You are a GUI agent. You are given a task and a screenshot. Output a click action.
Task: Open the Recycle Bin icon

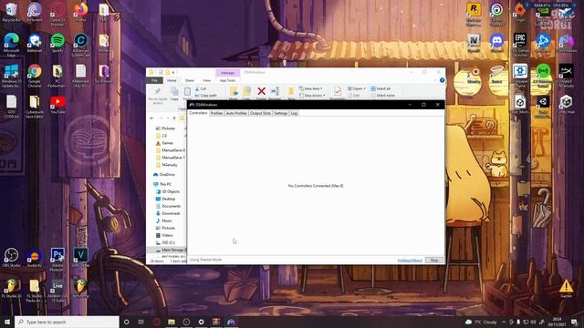click(11, 12)
